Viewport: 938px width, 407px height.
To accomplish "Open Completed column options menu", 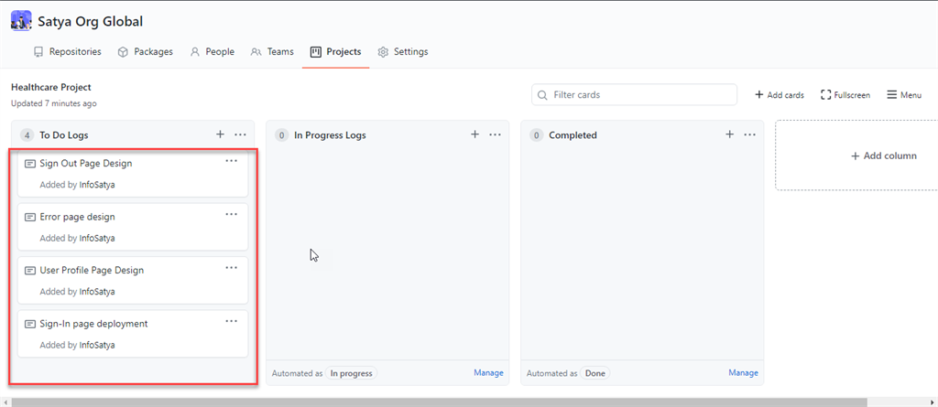I will [x=749, y=134].
